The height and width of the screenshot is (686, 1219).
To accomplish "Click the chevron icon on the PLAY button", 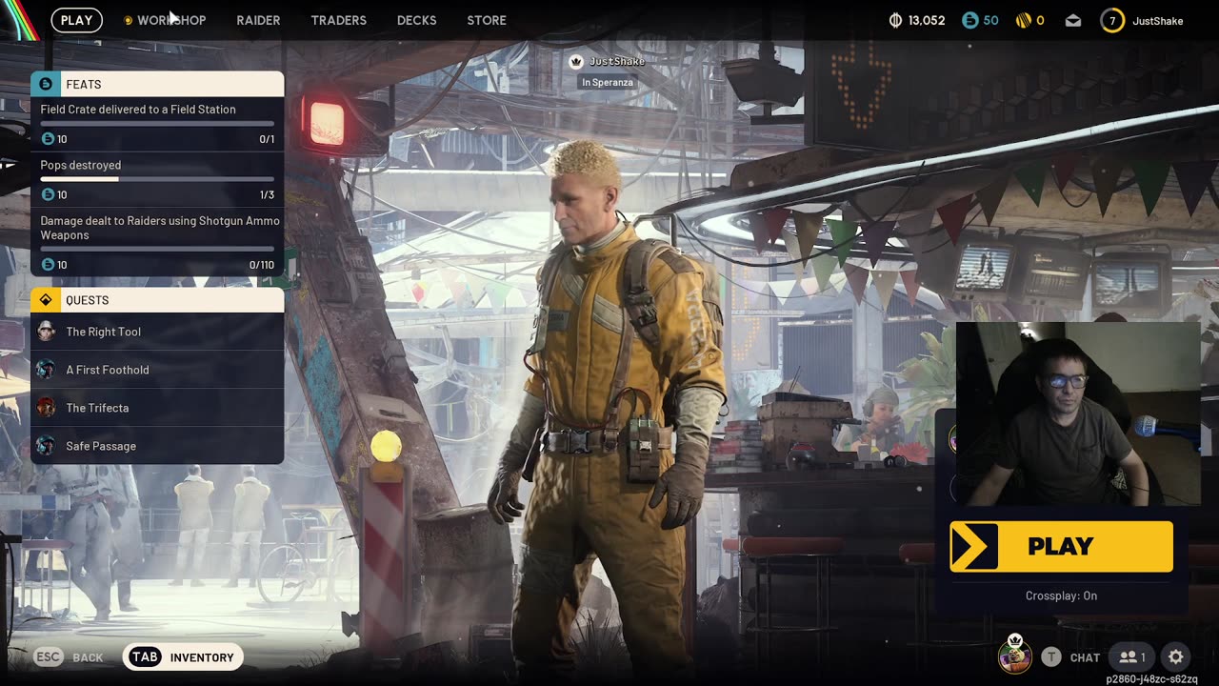I will (973, 546).
